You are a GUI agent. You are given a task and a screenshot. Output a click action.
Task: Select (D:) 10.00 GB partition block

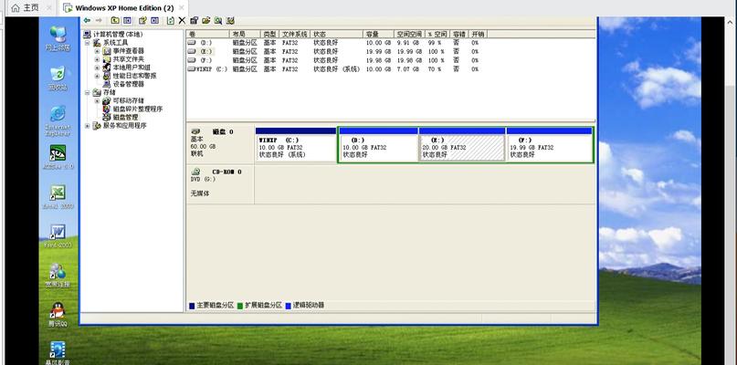pyautogui.click(x=378, y=145)
